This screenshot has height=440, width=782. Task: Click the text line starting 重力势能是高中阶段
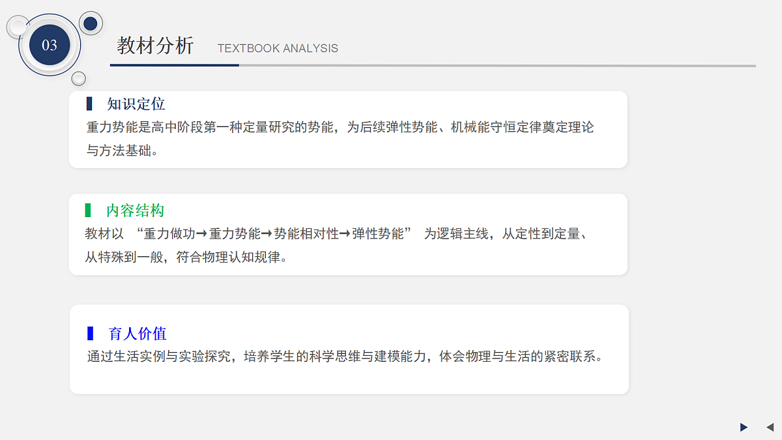coord(340,127)
